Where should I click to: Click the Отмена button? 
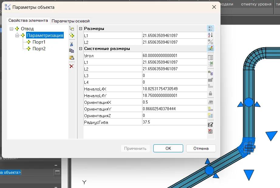pyautogui.click(x=201, y=148)
